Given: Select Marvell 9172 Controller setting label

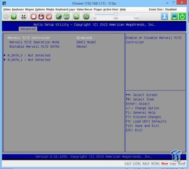Looking at the screenshot, I should [29, 38].
